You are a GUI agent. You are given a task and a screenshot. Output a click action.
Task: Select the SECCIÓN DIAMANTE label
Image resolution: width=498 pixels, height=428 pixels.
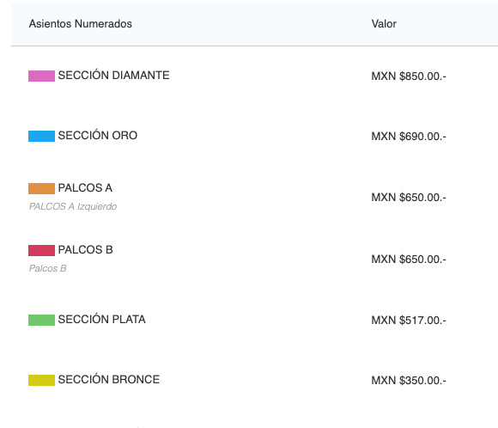pos(113,75)
